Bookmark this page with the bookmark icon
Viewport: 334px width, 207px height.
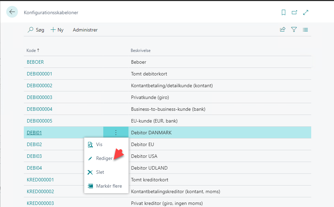click(284, 12)
